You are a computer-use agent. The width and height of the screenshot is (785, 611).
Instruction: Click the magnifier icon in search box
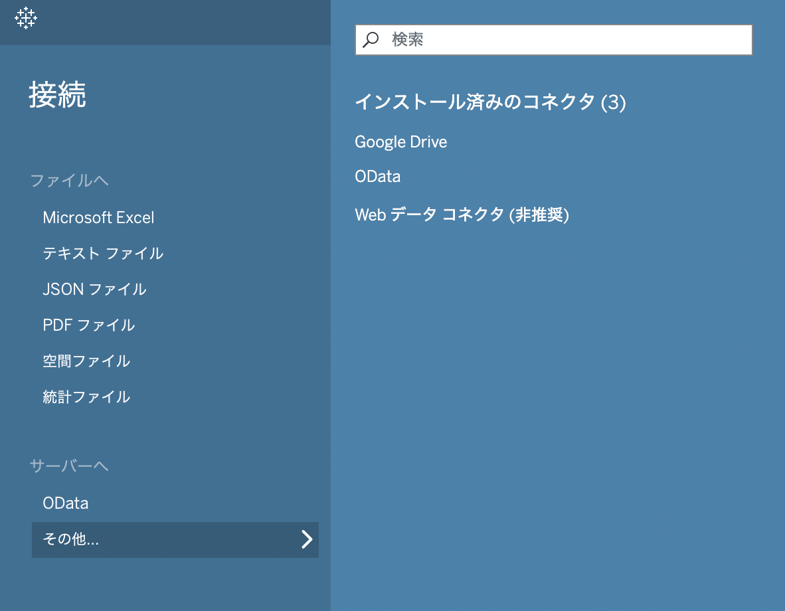tap(371, 40)
